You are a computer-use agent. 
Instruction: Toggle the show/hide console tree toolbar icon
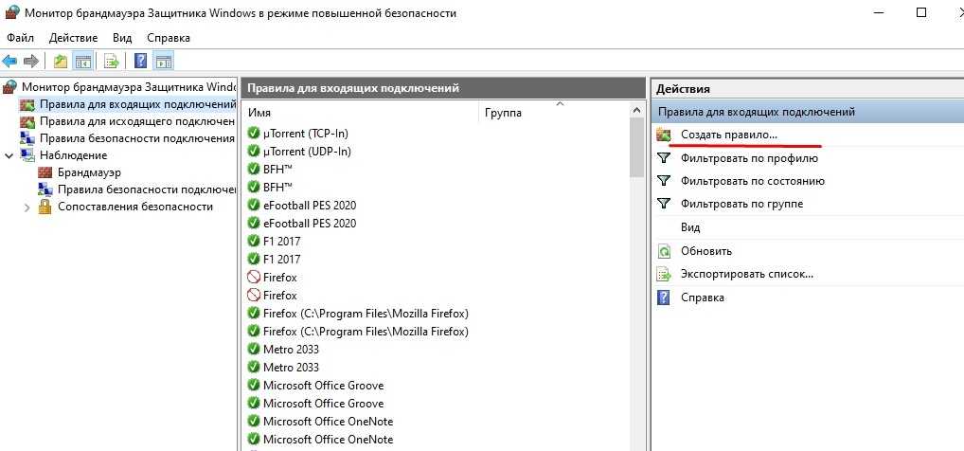click(x=83, y=62)
